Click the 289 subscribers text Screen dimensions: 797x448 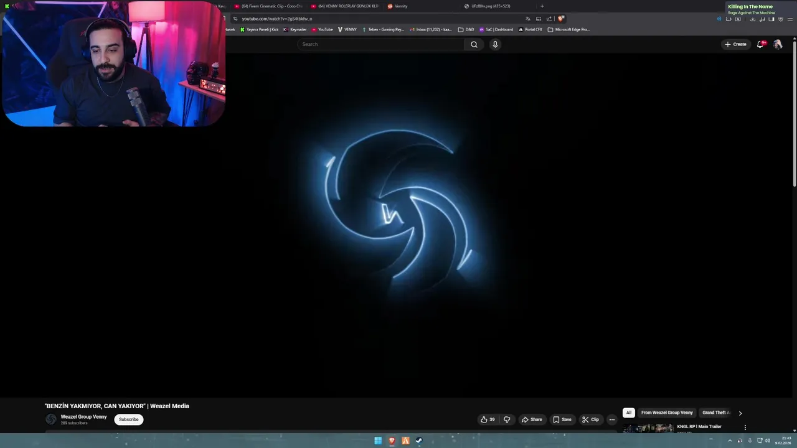coord(74,423)
